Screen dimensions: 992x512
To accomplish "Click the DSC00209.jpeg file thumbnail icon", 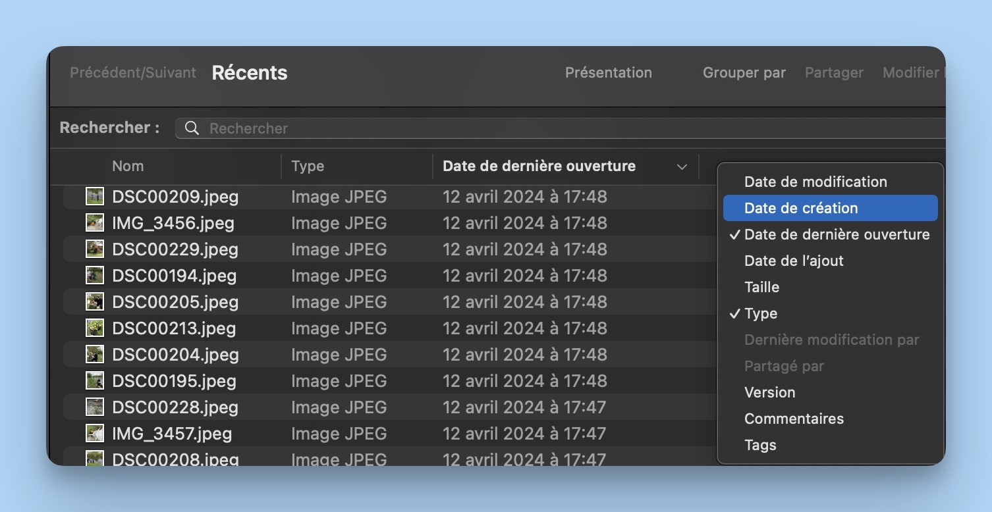I will point(95,197).
